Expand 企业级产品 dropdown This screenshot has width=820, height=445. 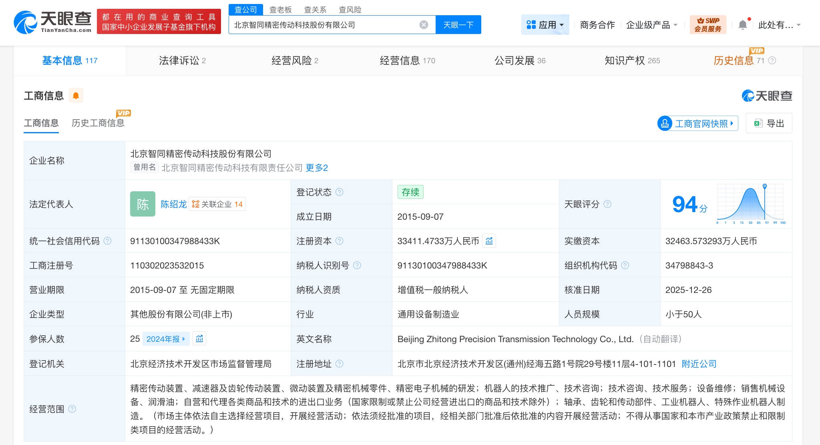coord(651,25)
